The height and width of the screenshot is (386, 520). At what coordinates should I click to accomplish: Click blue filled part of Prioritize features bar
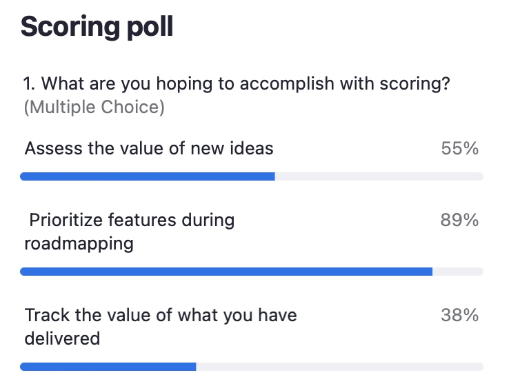226,272
